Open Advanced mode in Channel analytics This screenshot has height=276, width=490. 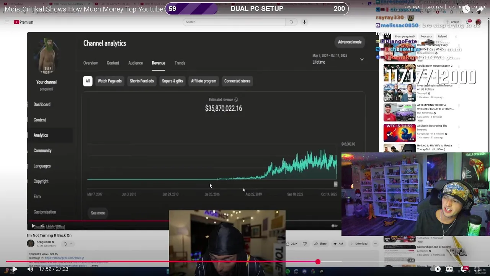coord(350,42)
